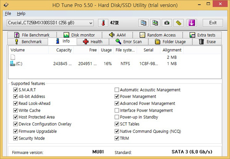Toggle the Power Management checkbox
Image resolution: width=230 pixels, height=159 pixels.
(x=117, y=96)
